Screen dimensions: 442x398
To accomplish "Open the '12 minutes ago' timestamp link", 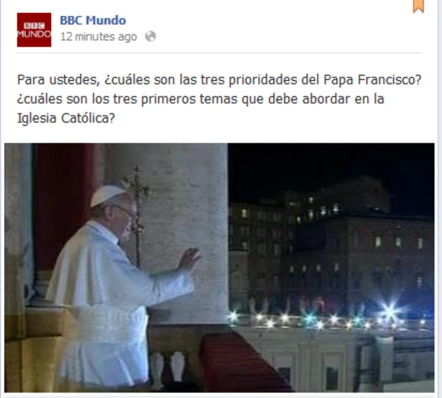I will [x=99, y=37].
